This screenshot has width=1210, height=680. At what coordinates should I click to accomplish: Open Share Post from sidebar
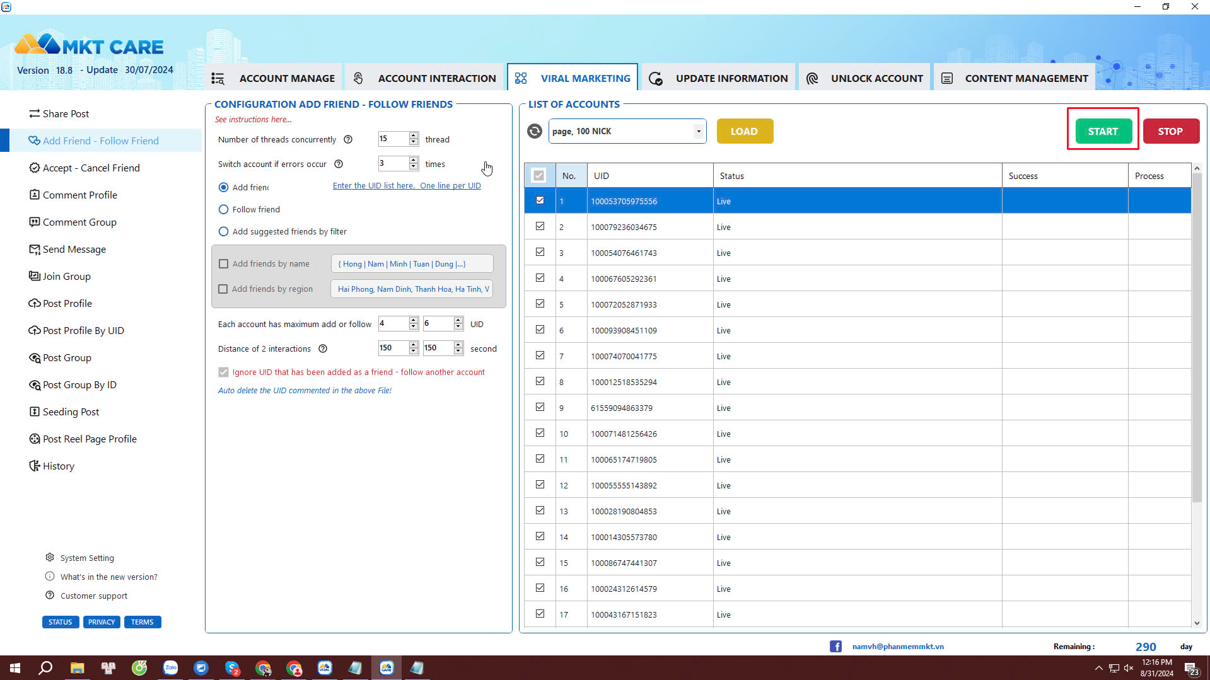[59, 113]
